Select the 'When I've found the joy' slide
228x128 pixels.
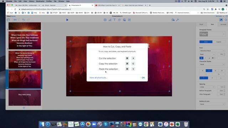click(x=25, y=60)
